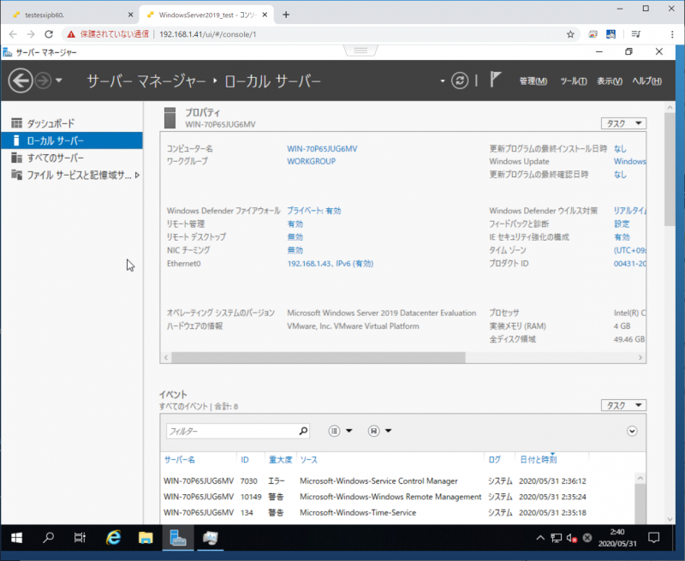Switch to testesxipb60 browser tab
Image resolution: width=685 pixels, height=561 pixels.
pyautogui.click(x=70, y=15)
